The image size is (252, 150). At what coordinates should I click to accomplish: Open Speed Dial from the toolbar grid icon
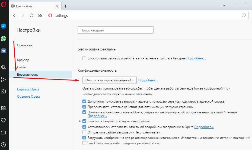click(40, 15)
